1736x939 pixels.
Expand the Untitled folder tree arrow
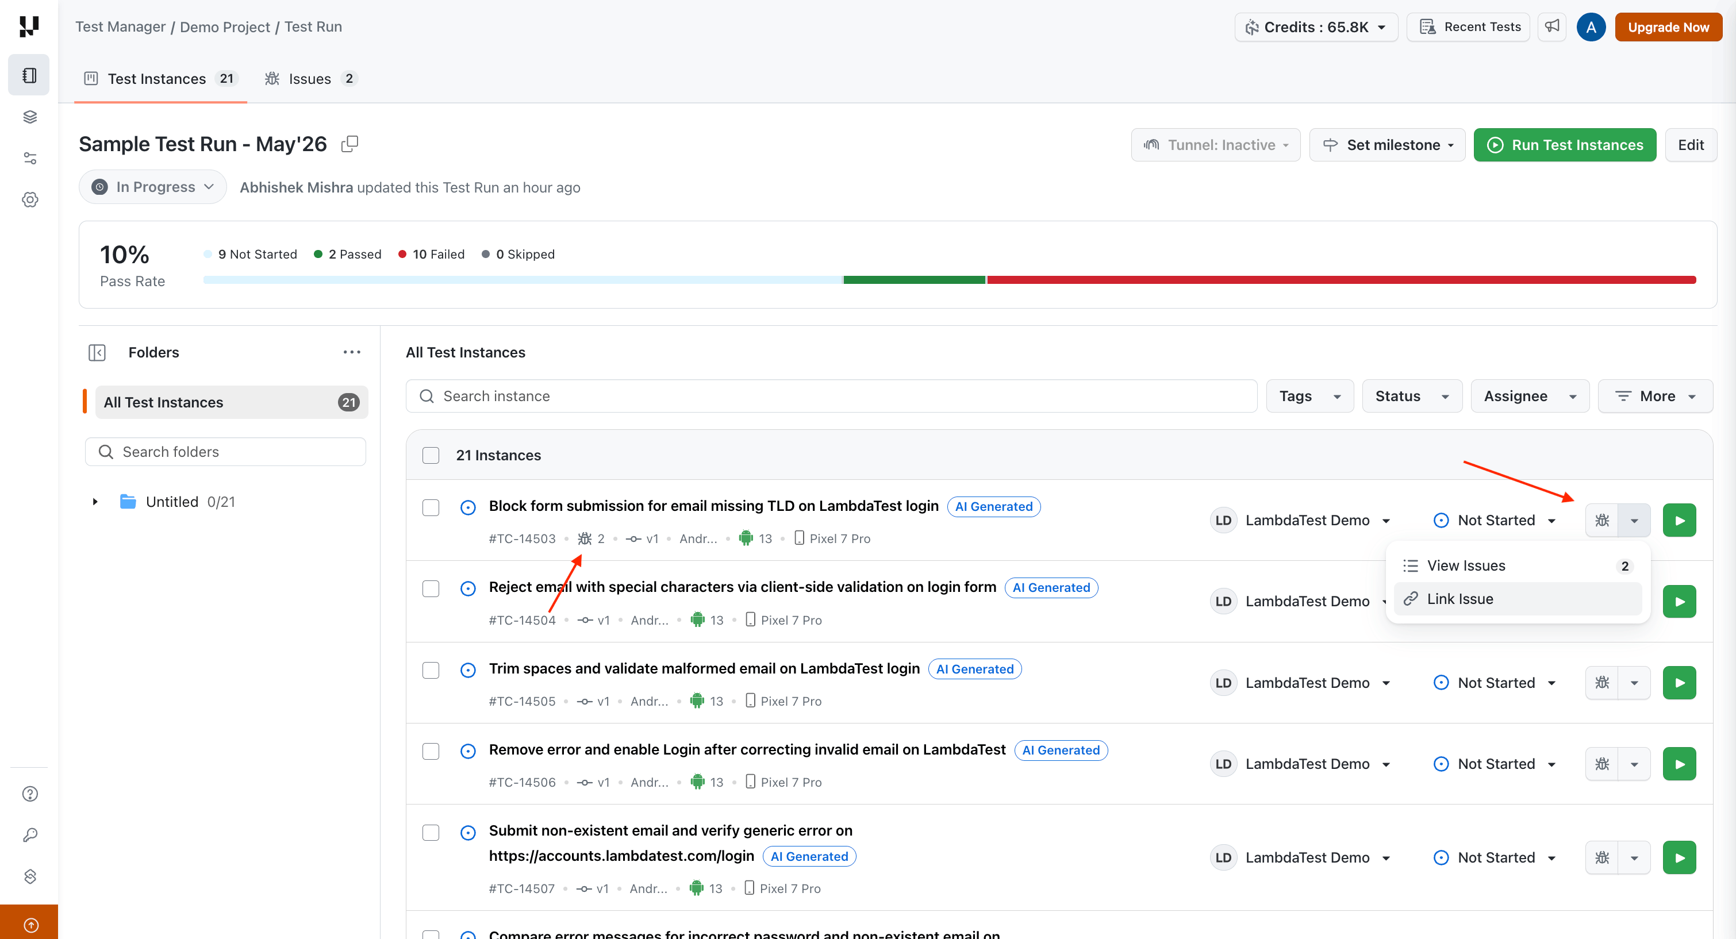[x=95, y=502]
